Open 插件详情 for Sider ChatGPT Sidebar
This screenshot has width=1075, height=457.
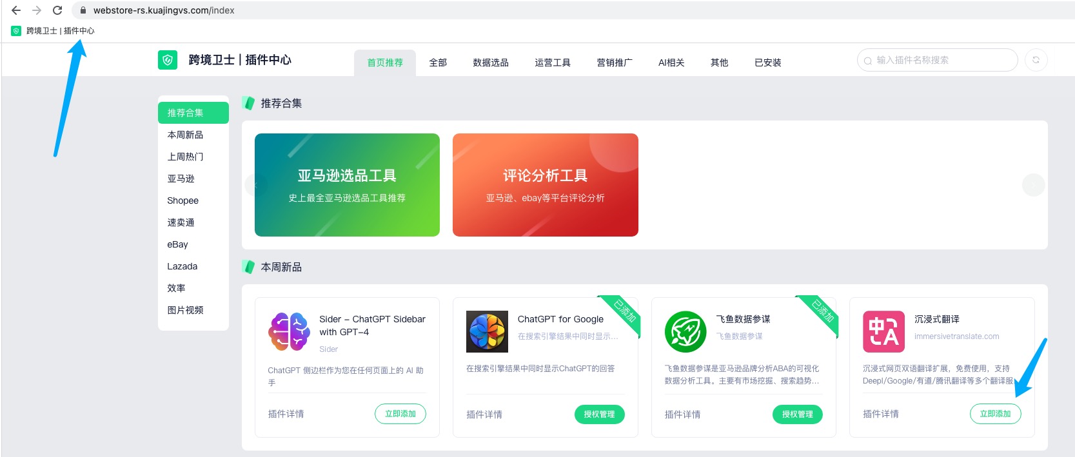pyautogui.click(x=286, y=414)
